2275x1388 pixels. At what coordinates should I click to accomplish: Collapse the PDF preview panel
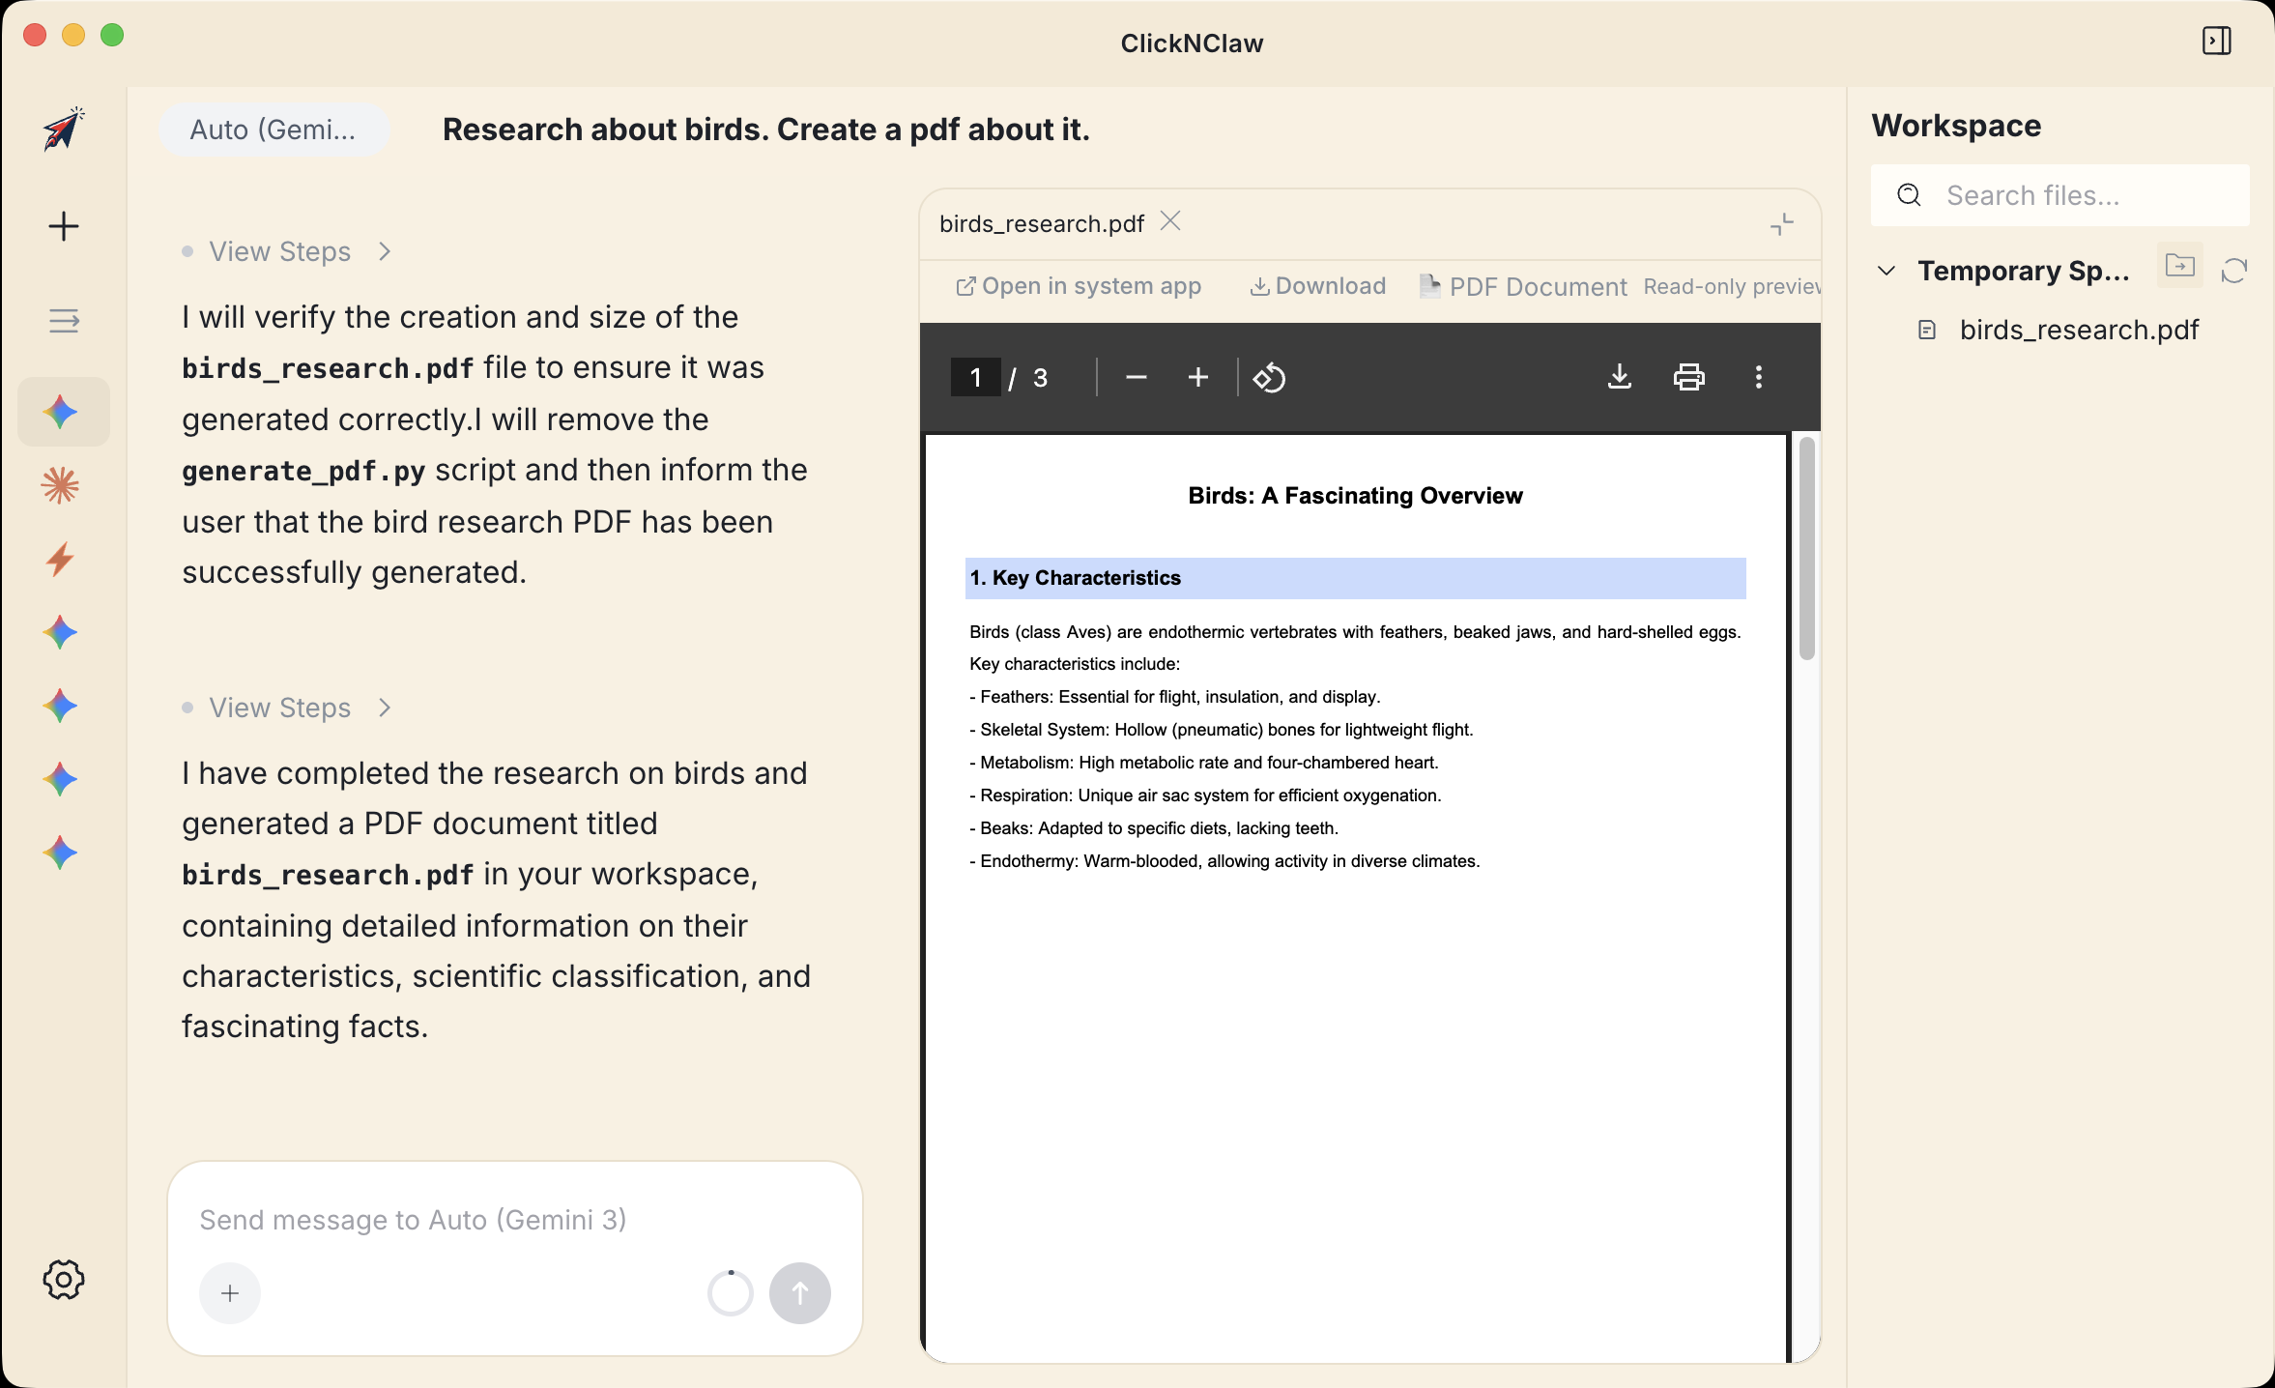(1781, 224)
